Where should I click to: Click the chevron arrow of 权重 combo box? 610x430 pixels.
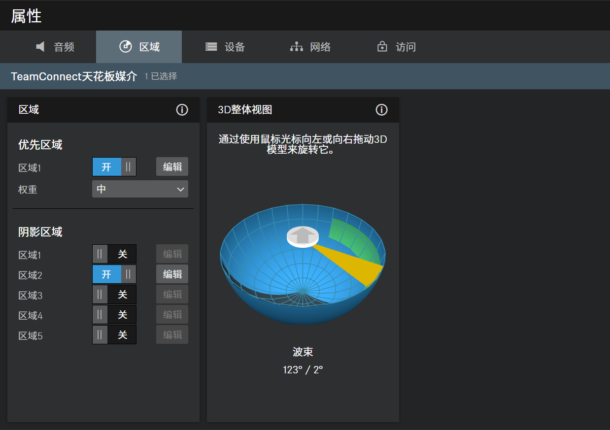click(x=180, y=189)
